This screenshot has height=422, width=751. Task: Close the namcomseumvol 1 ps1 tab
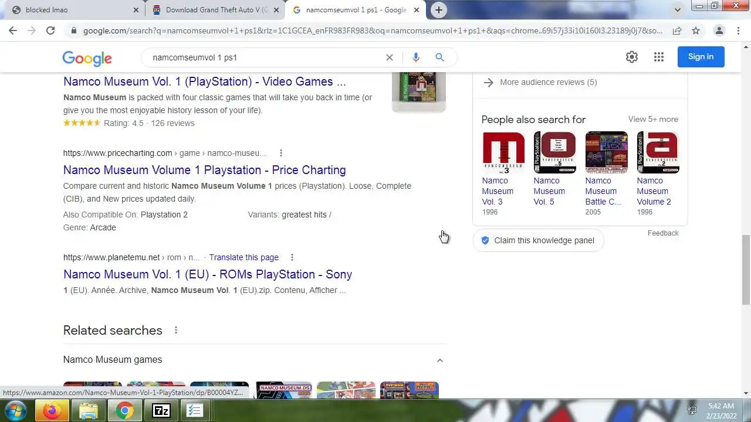pyautogui.click(x=417, y=10)
